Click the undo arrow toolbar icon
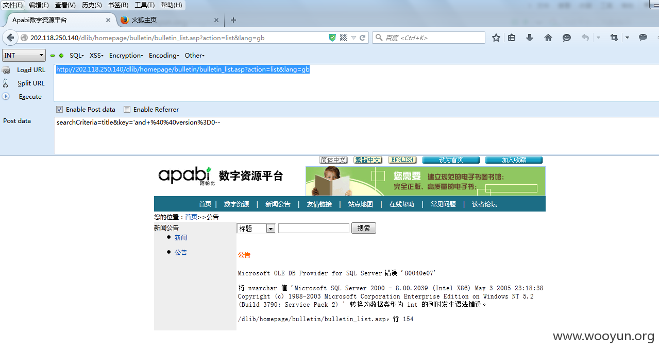Image resolution: width=659 pixels, height=351 pixels. [585, 38]
